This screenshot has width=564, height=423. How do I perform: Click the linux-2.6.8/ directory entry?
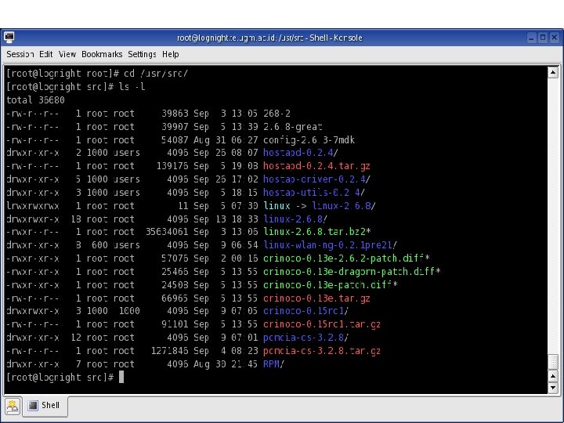[295, 219]
